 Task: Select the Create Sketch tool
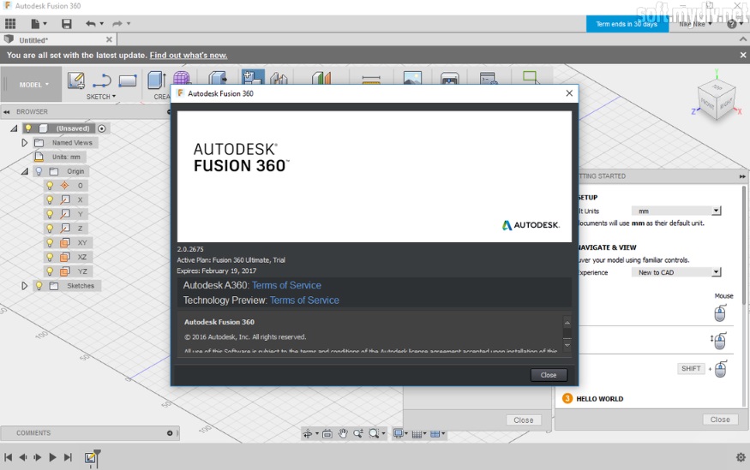pos(76,80)
